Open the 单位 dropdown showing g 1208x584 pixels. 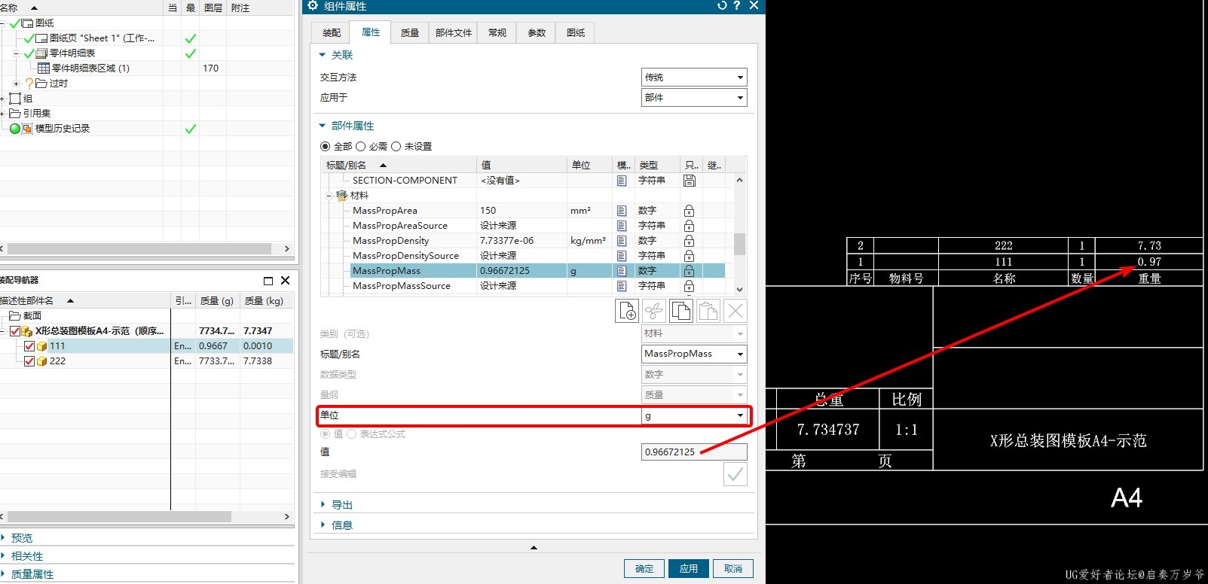[694, 415]
